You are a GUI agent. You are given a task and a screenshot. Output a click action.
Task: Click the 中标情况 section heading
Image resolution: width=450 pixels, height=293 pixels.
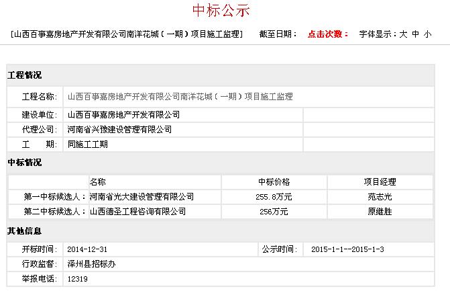coord(25,163)
